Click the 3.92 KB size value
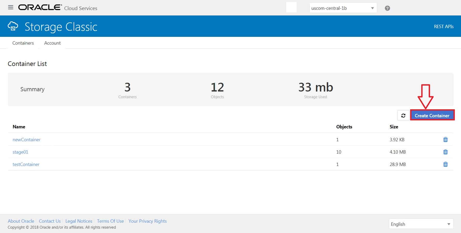The image size is (461, 233). click(397, 139)
